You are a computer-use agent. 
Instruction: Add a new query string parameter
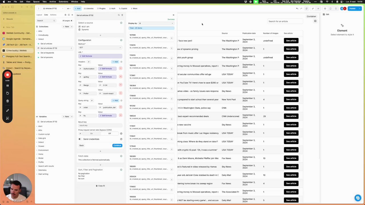tap(115, 101)
